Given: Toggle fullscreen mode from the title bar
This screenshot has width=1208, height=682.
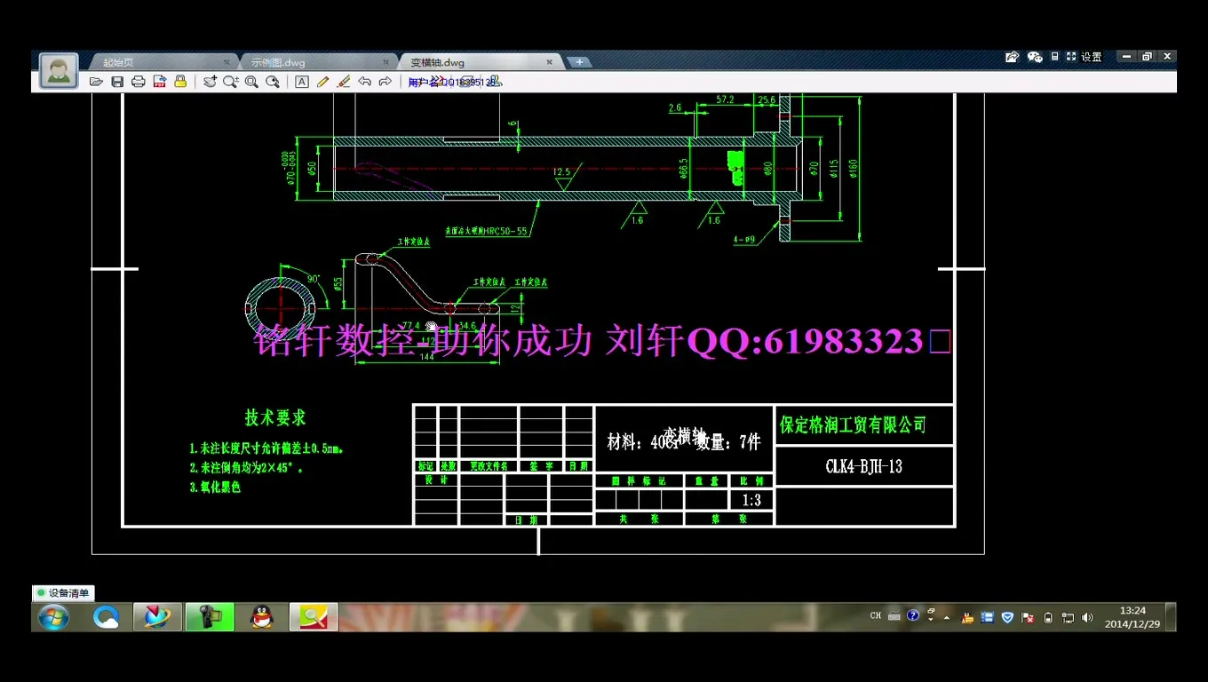Looking at the screenshot, I should pos(1071,57).
